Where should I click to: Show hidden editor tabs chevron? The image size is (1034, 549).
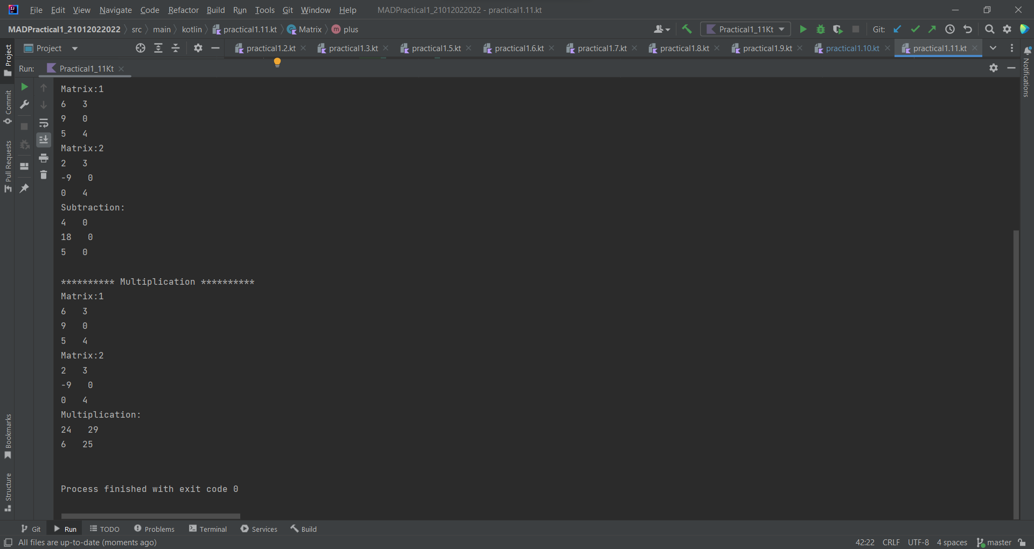click(x=993, y=48)
